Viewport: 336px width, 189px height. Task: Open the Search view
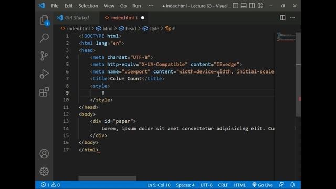pyautogui.click(x=44, y=38)
